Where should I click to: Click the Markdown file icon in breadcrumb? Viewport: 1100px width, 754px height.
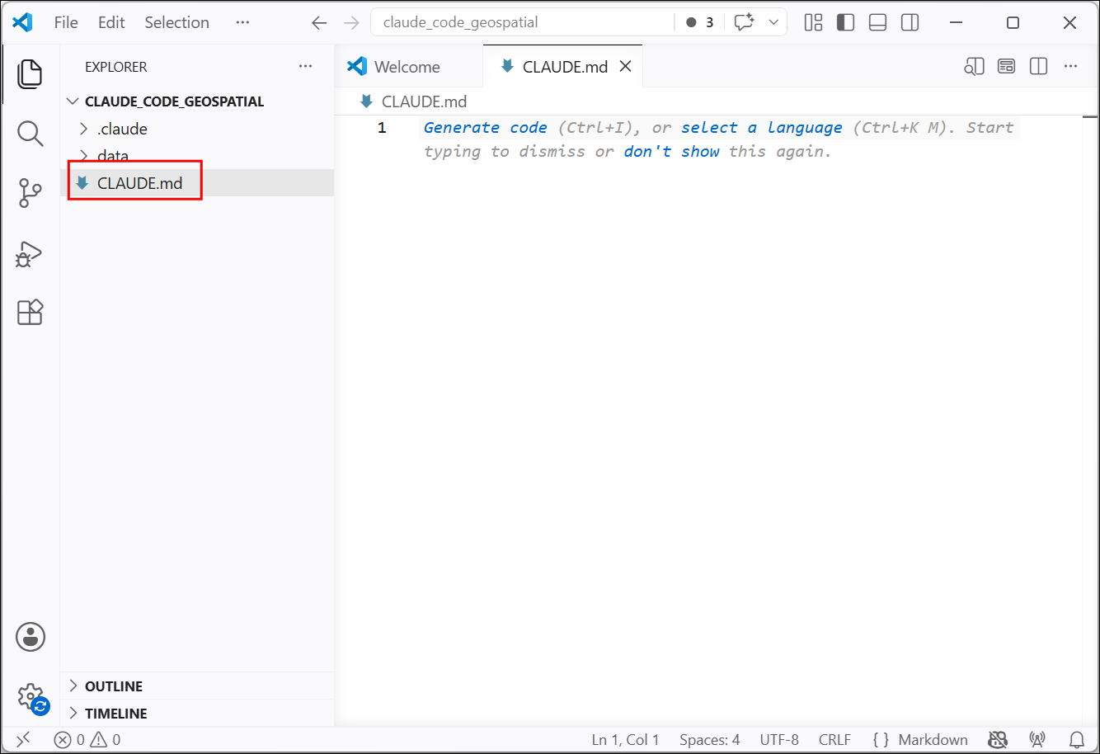367,101
